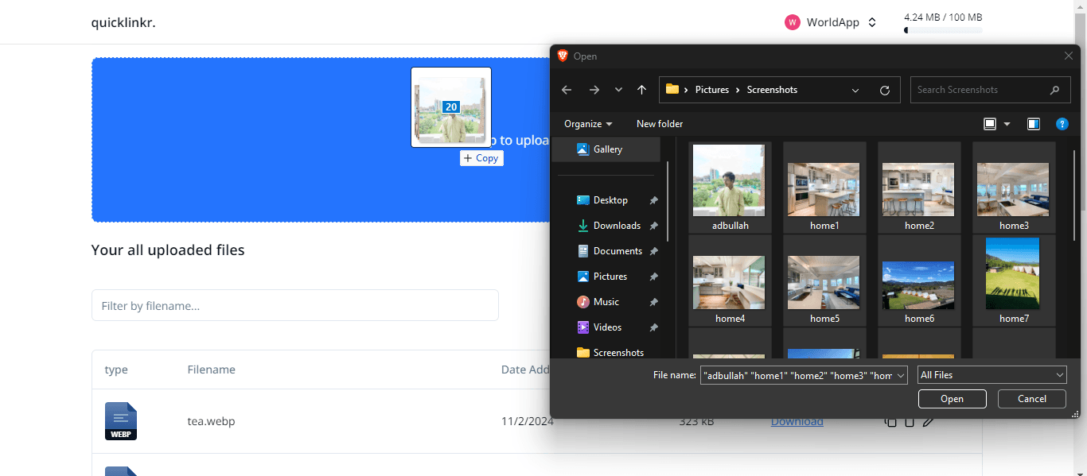Click the Filename column header
Viewport: 1087px width, 476px height.
click(211, 370)
